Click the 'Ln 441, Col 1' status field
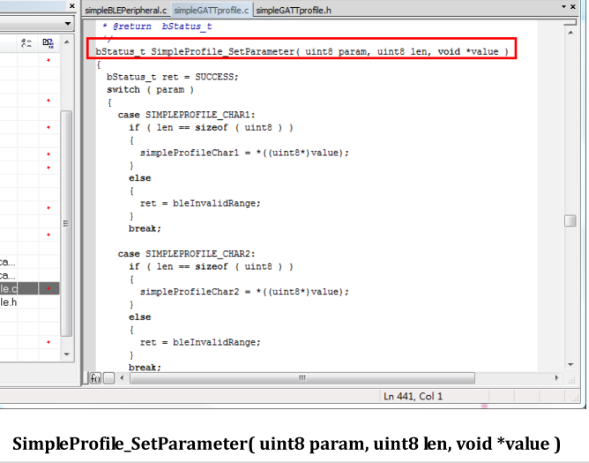Screen dimensions: 589x463 pyautogui.click(x=413, y=397)
